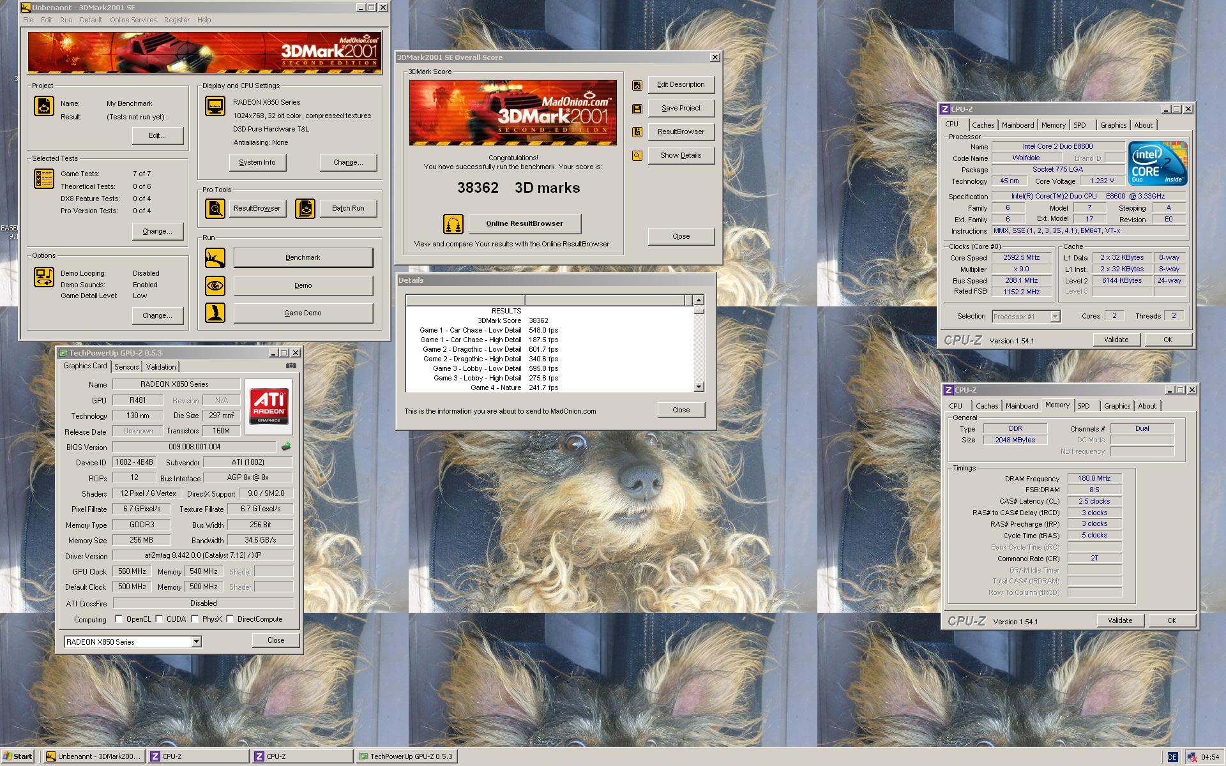Click the Details list scrollbar thumb
The image size is (1226, 766).
[x=699, y=310]
